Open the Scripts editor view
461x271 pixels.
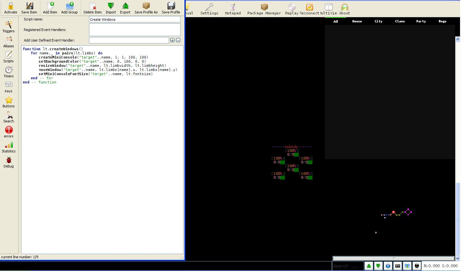tap(9, 57)
